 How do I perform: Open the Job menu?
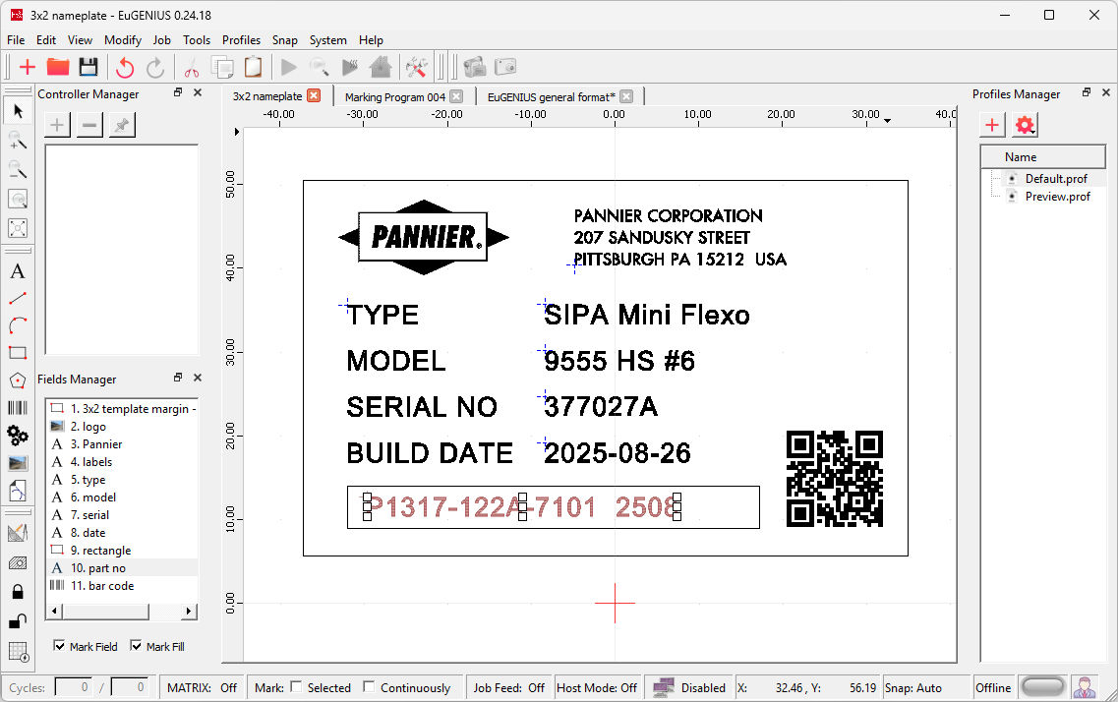(162, 40)
